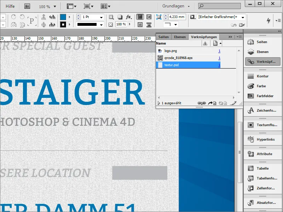The width and height of the screenshot is (283, 212).
Task: Click the 4,233 mm corner size field
Action: (x=177, y=17)
